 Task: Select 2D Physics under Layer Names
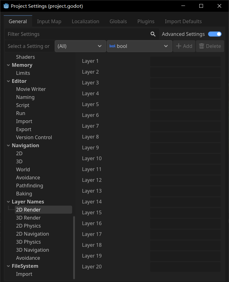pos(28,226)
